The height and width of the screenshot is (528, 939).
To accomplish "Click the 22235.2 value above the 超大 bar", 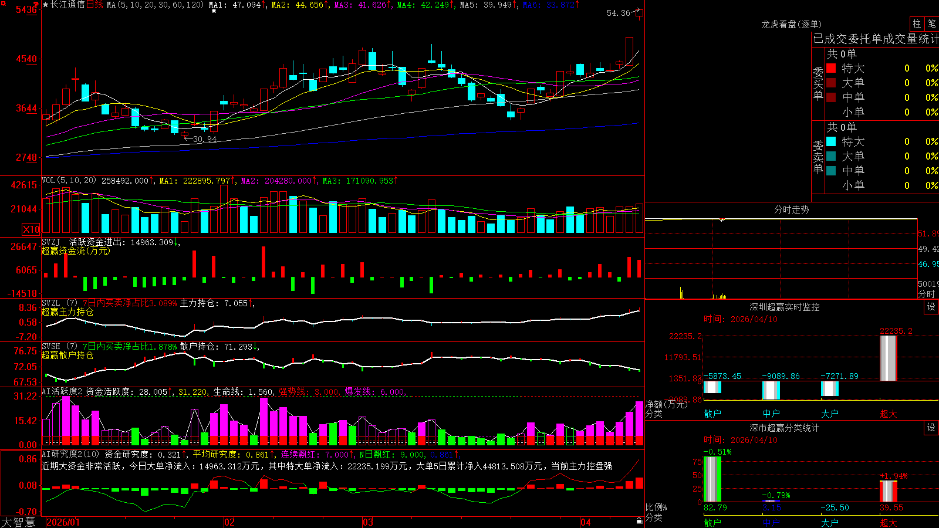I will pos(896,331).
